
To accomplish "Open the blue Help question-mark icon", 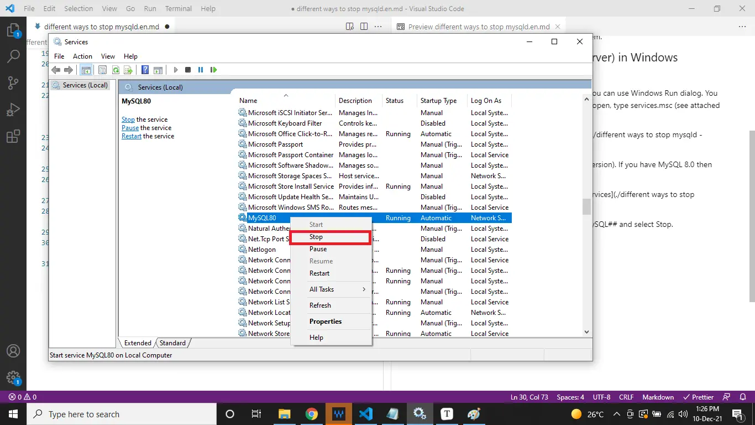I will (x=145, y=70).
